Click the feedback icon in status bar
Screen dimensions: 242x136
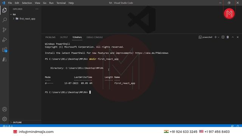tap(232, 126)
